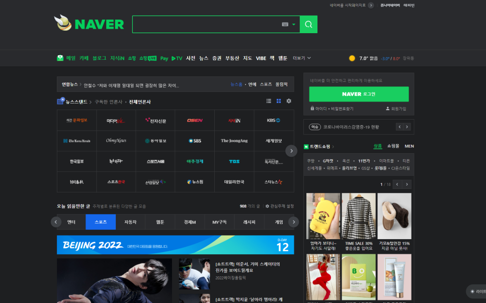Open Newsstand settings gear icon

click(289, 101)
